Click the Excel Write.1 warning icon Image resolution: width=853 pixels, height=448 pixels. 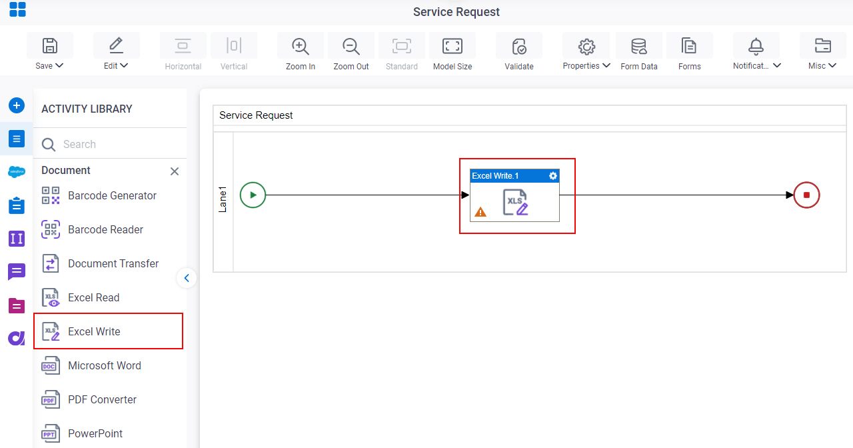pos(480,212)
